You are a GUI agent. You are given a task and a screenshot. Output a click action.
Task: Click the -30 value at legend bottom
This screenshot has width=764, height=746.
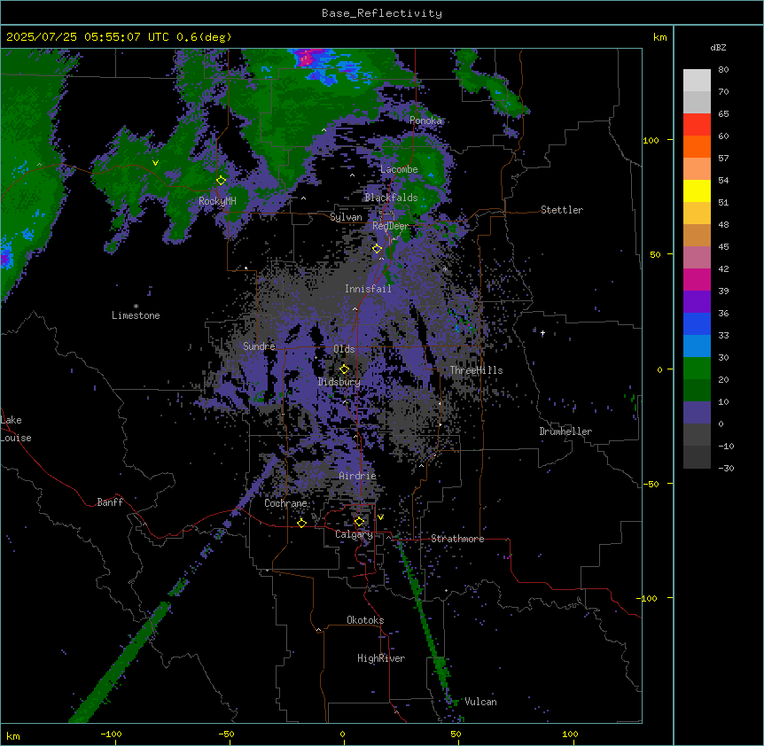pos(726,468)
